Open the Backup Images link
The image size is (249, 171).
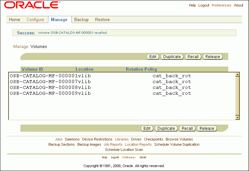89,144
